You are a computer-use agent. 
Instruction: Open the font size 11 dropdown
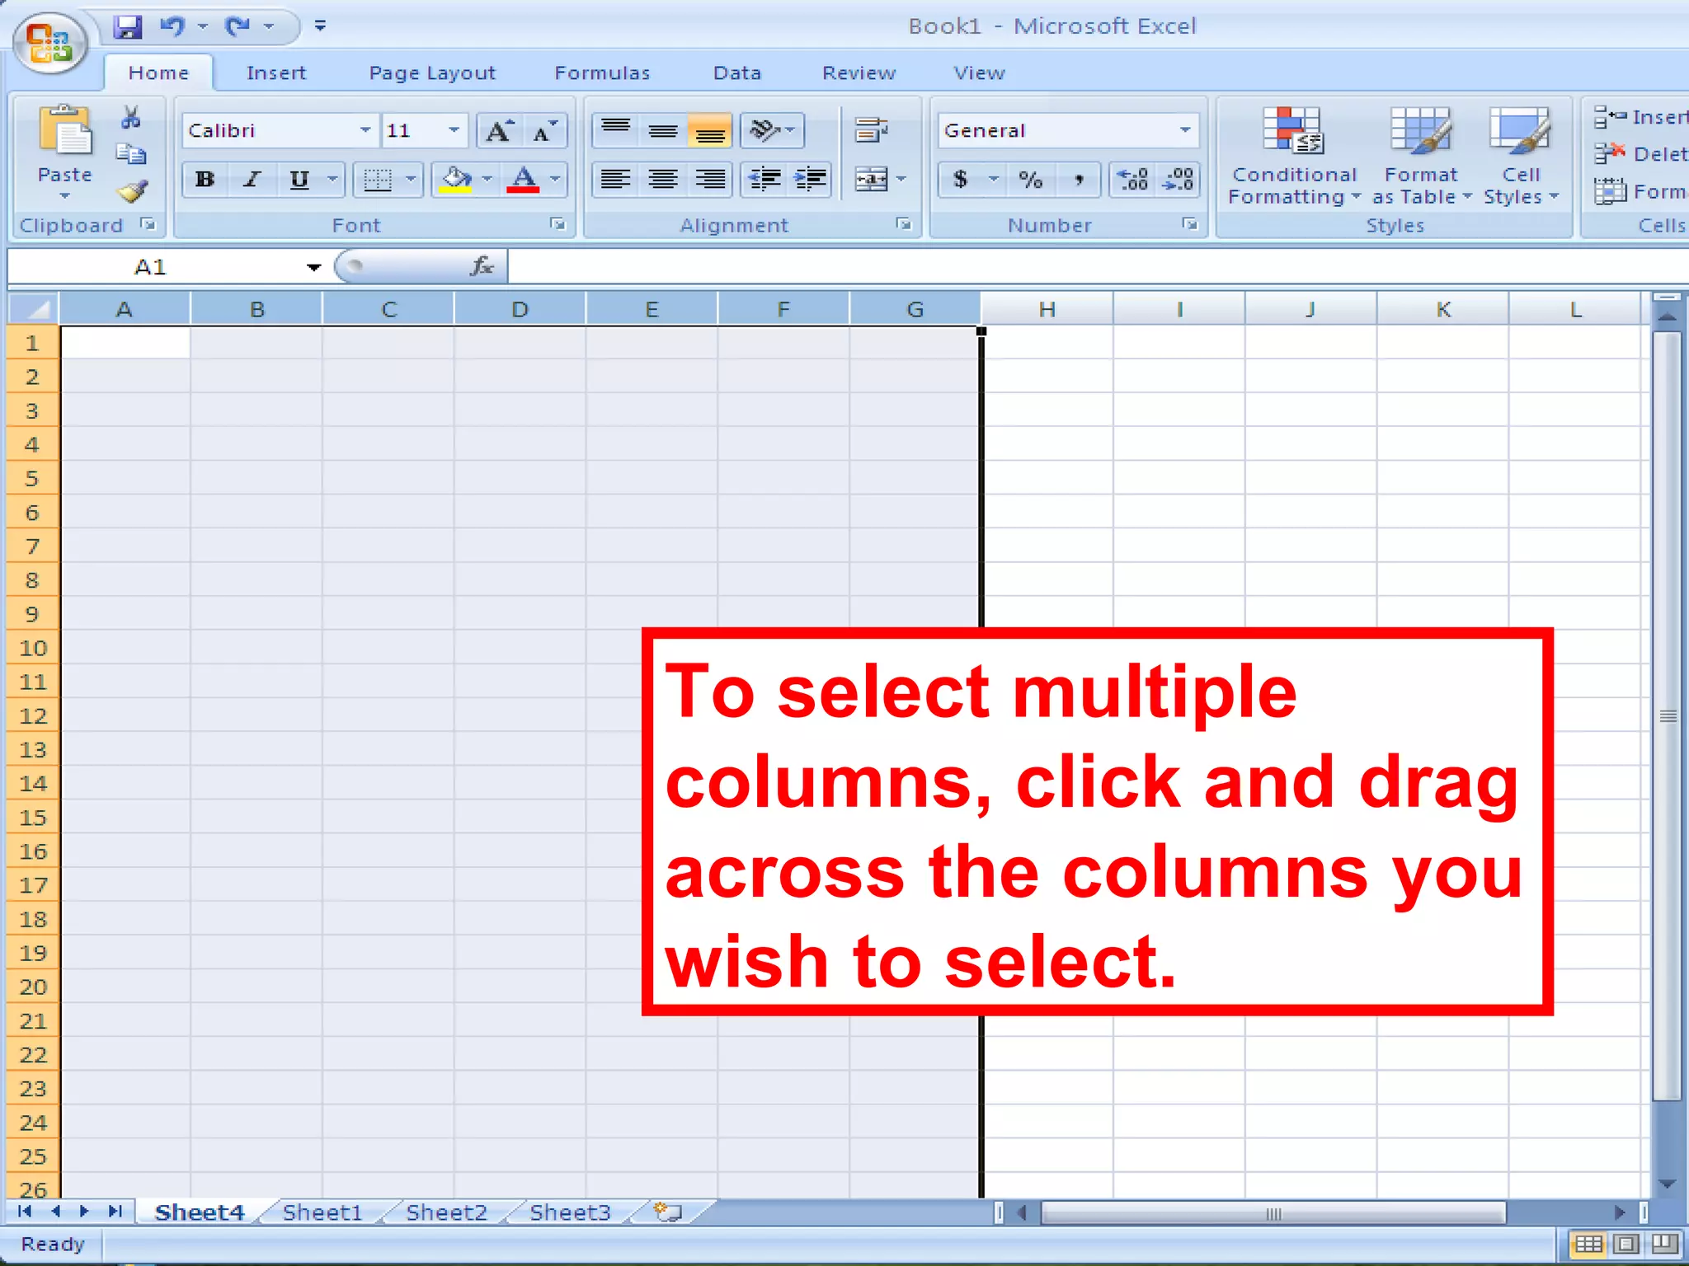click(454, 130)
